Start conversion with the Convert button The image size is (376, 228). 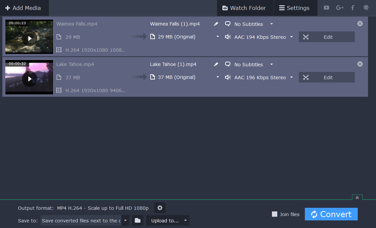331,214
